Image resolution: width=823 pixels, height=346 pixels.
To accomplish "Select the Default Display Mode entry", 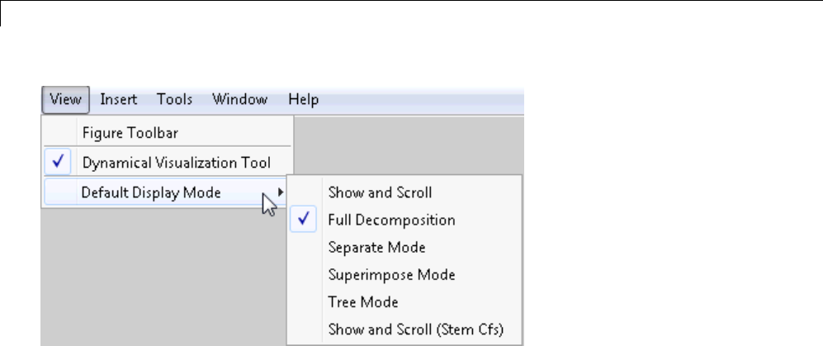I will [150, 192].
